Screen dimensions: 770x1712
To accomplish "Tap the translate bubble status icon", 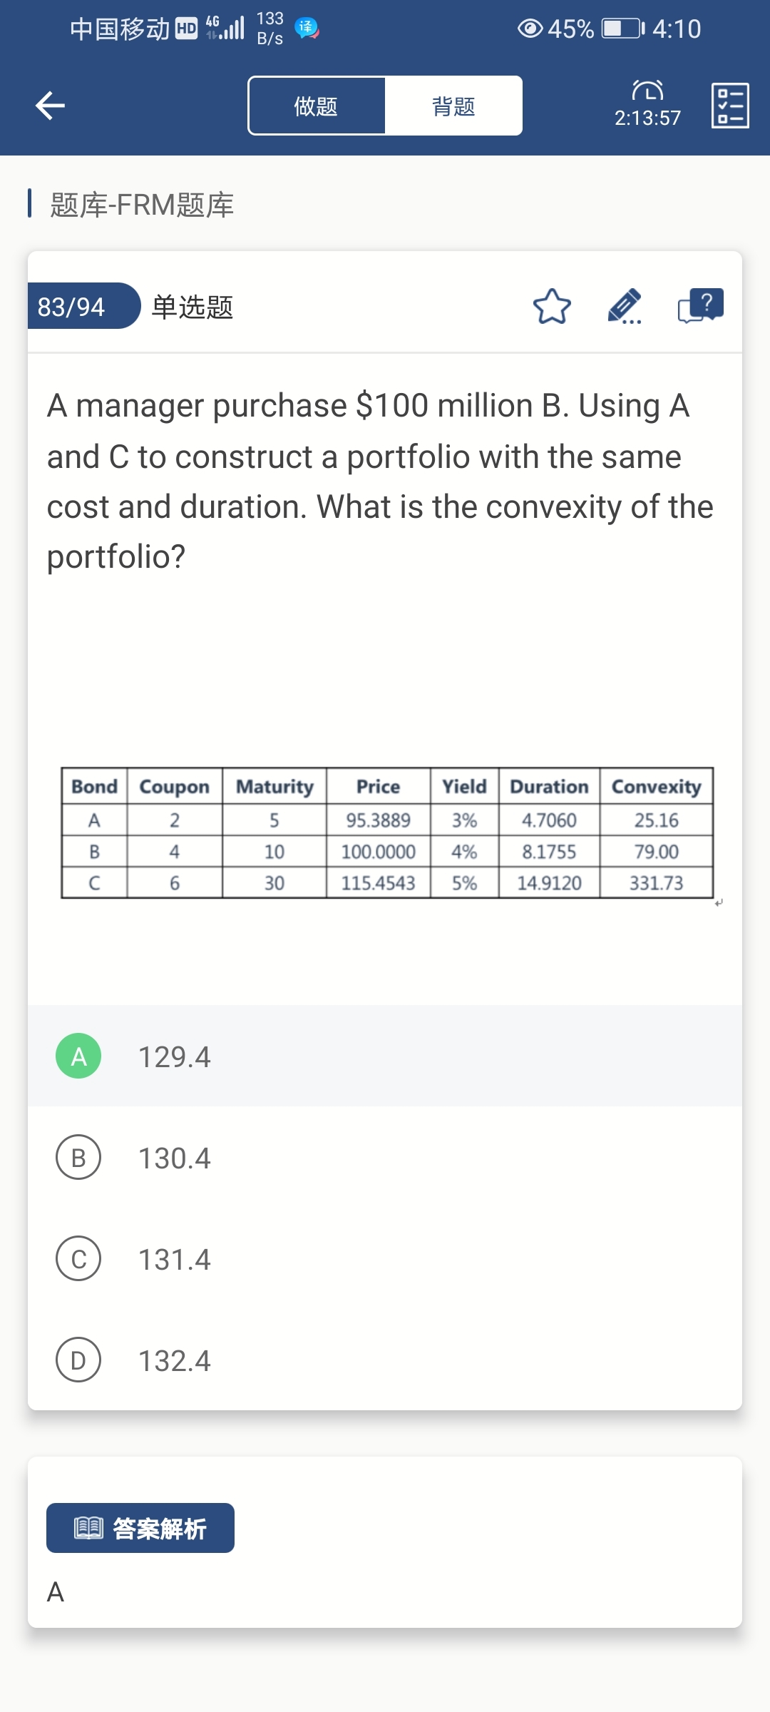I will tap(307, 29).
